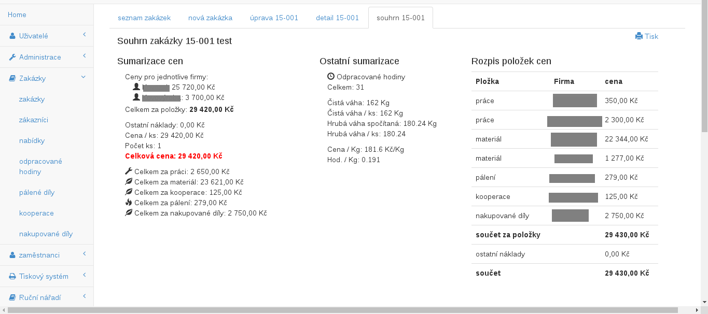Open the detail 15-001 tab
Viewport: 708px width, 314px height.
337,18
